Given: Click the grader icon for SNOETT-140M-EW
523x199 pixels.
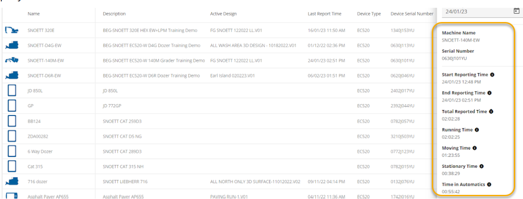Looking at the screenshot, I should pos(12,61).
